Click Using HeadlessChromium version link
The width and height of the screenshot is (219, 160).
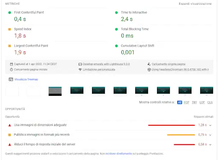click(x=180, y=70)
